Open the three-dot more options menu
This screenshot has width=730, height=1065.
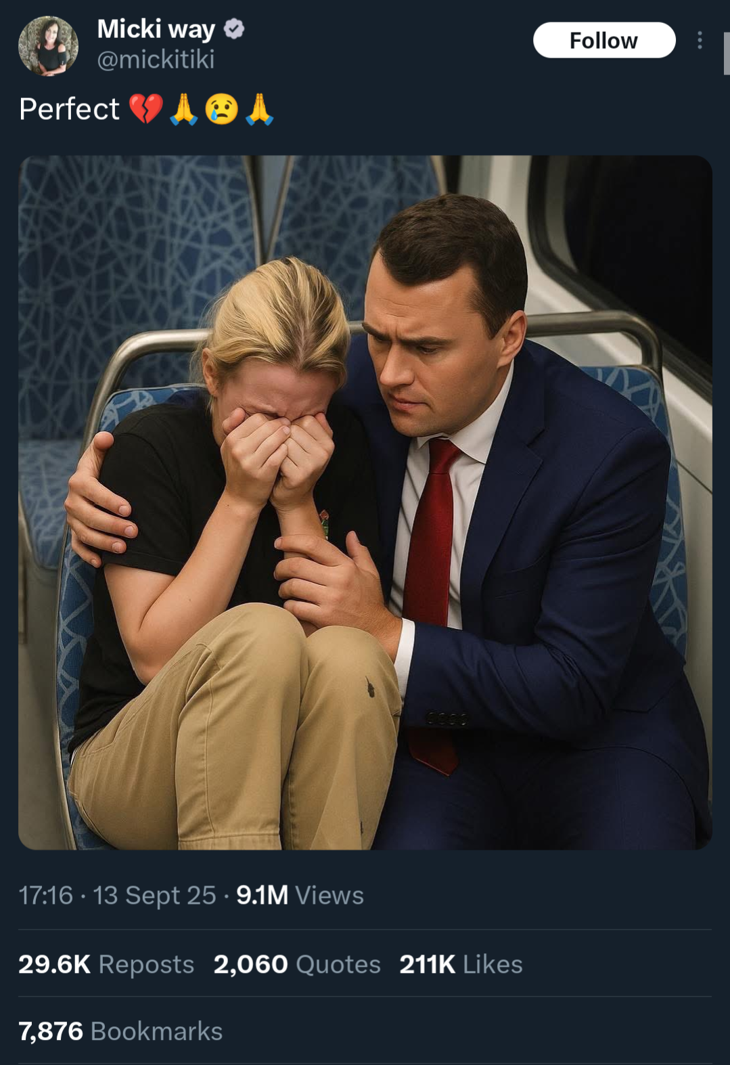700,41
